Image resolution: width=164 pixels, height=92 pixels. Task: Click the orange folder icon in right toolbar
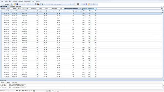(x=89, y=4)
